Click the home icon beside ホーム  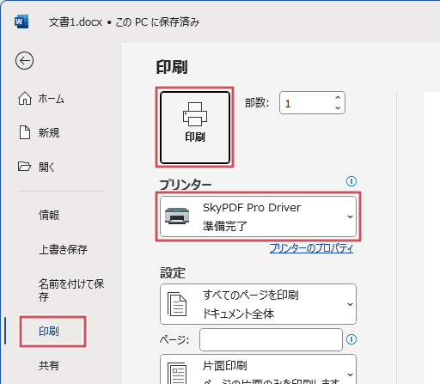(x=25, y=99)
